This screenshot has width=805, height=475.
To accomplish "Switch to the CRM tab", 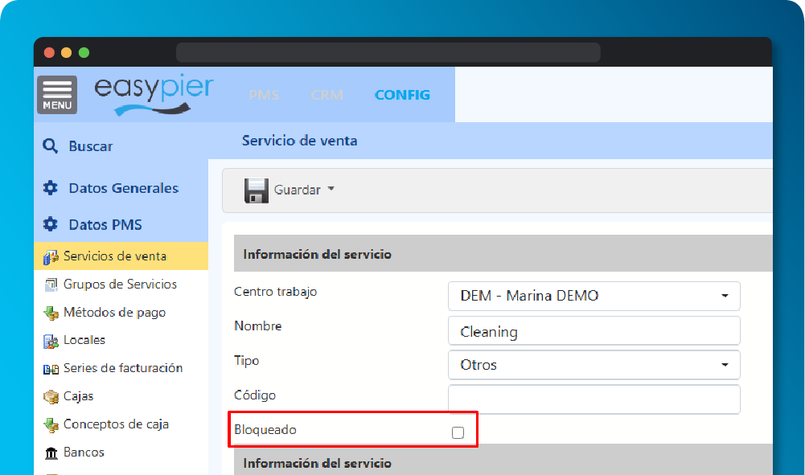I will point(327,95).
